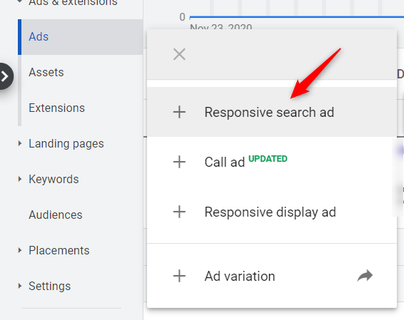
Task: Click the plus icon beside Ad variation
Action: (x=179, y=276)
